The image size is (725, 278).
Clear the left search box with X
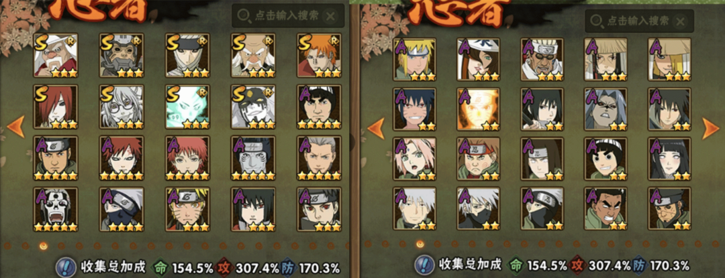coord(330,17)
